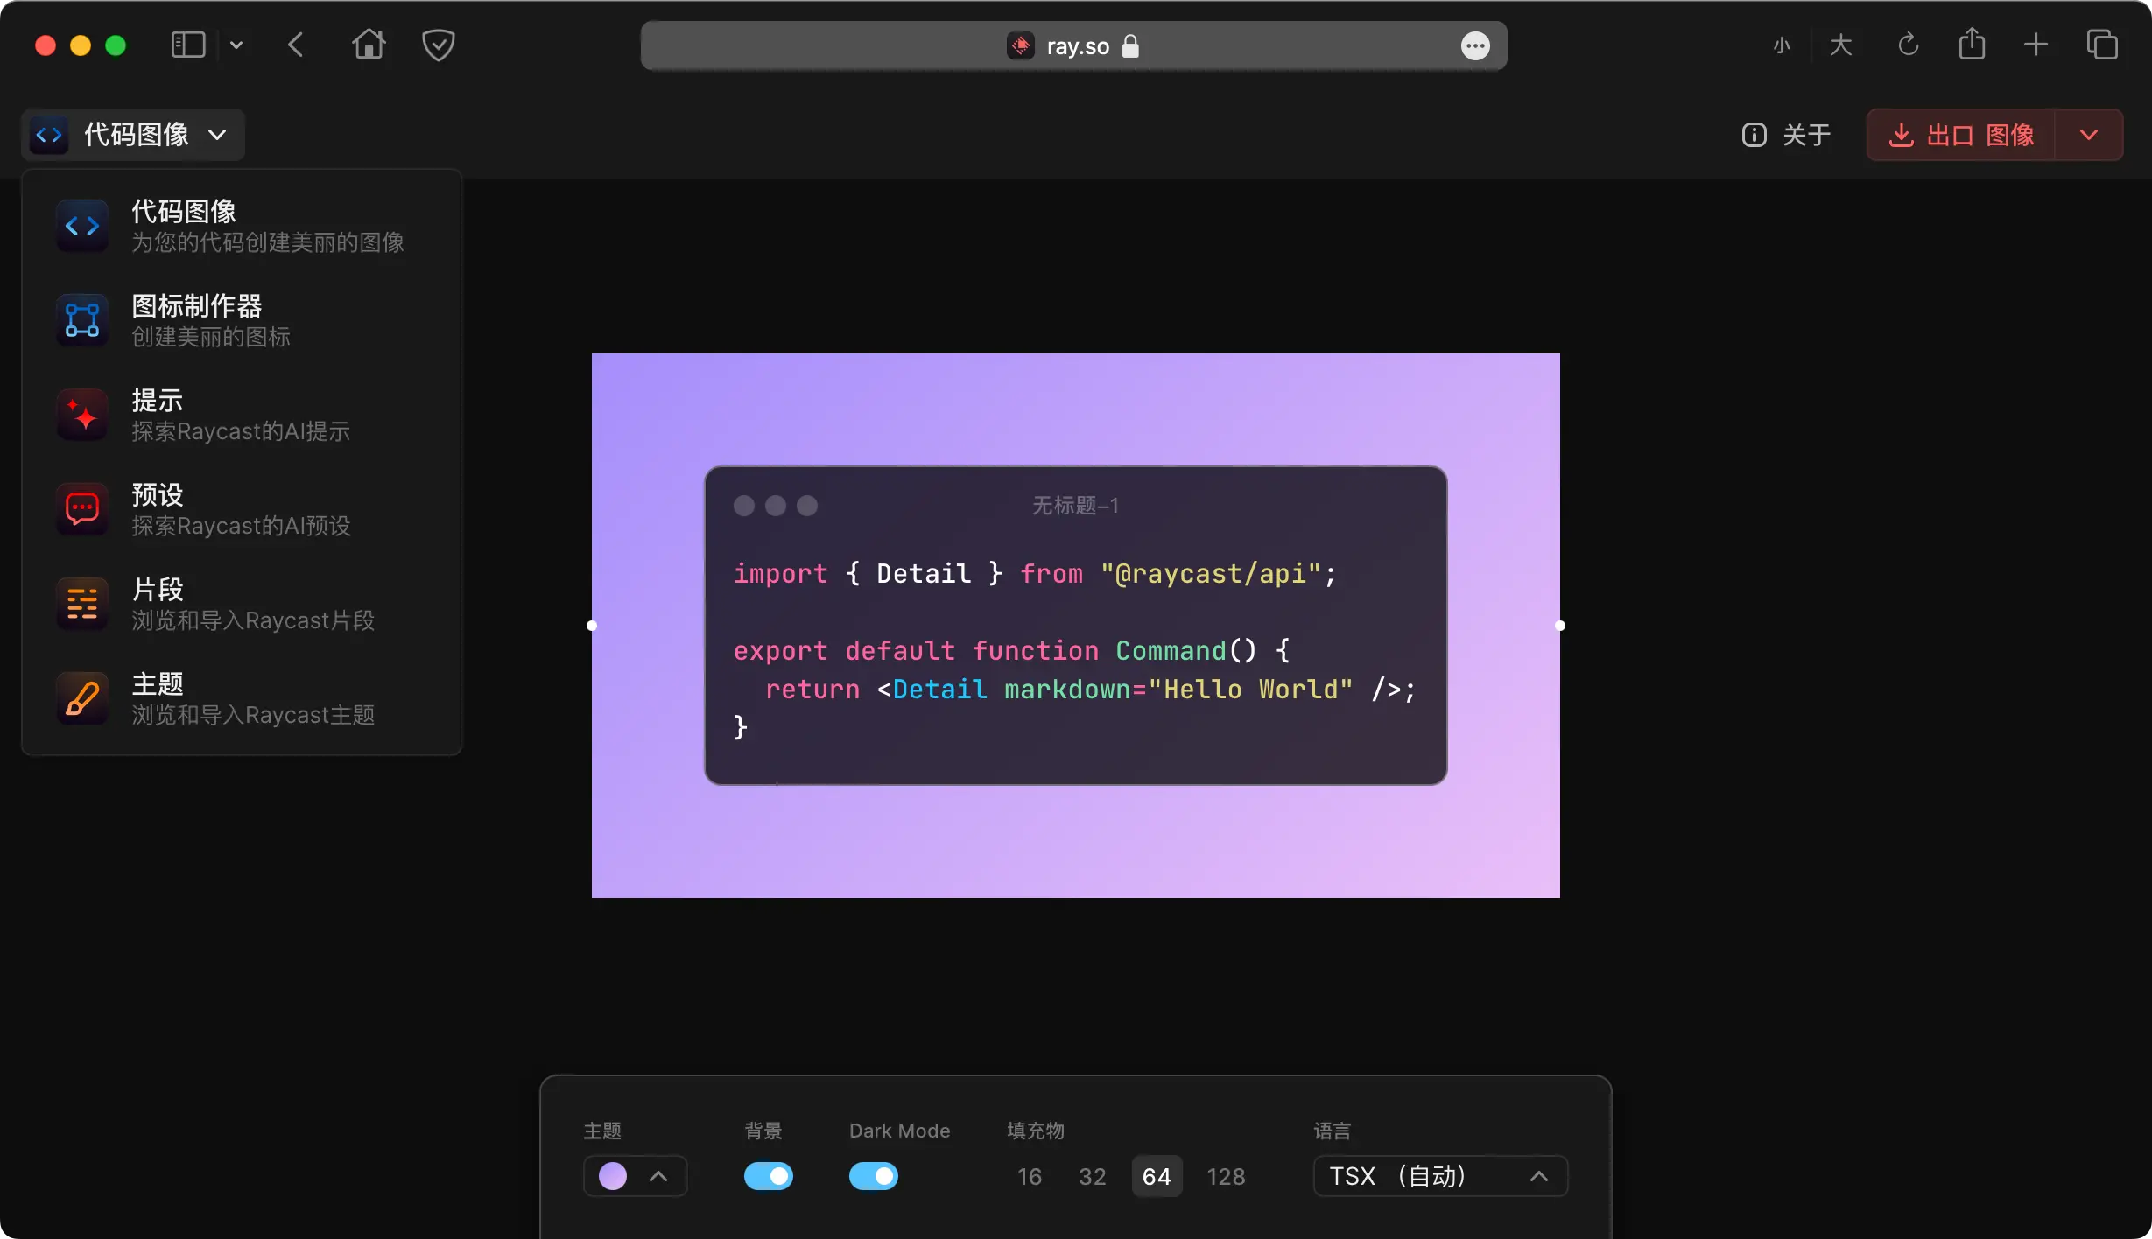This screenshot has width=2152, height=1239.
Task: Grab the left frame width handle
Action: click(x=592, y=626)
